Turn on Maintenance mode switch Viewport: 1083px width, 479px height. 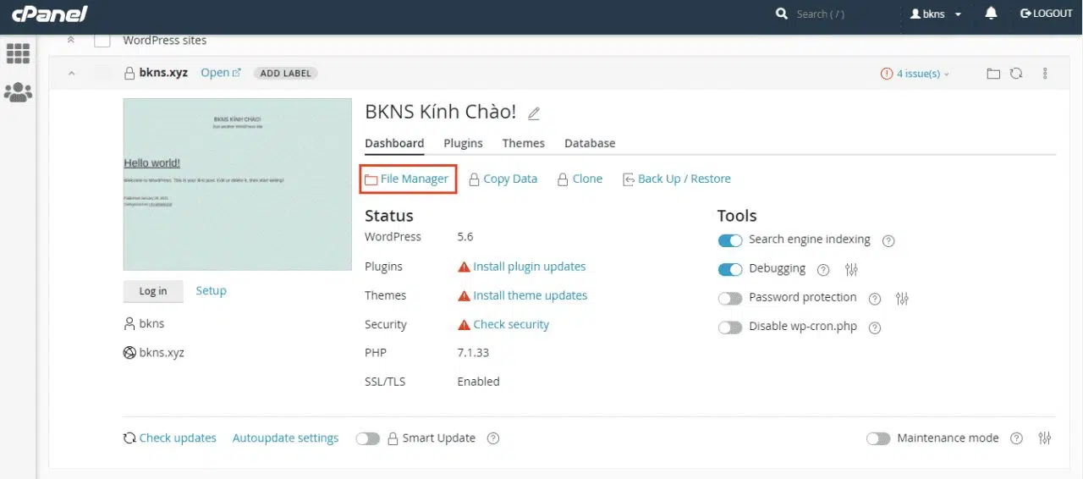tap(878, 438)
